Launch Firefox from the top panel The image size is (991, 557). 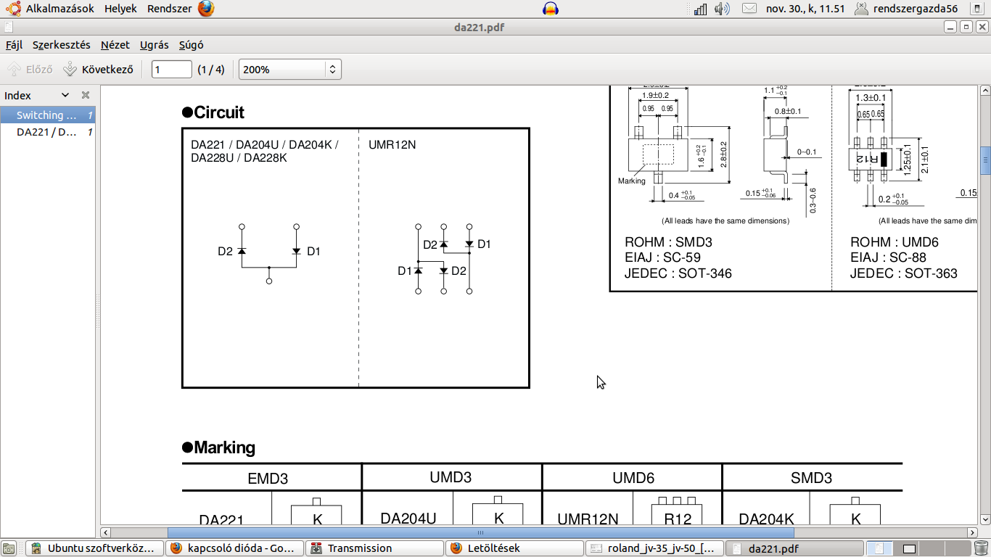point(206,9)
